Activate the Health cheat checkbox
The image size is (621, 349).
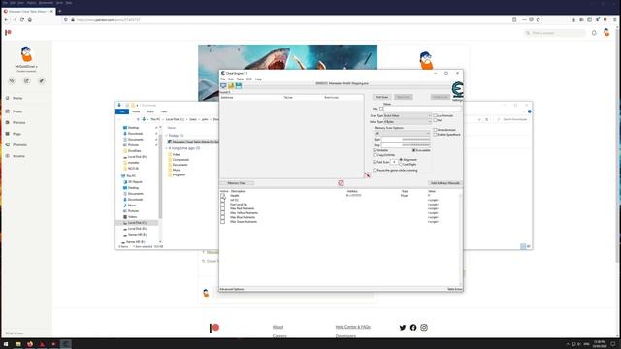click(x=222, y=196)
